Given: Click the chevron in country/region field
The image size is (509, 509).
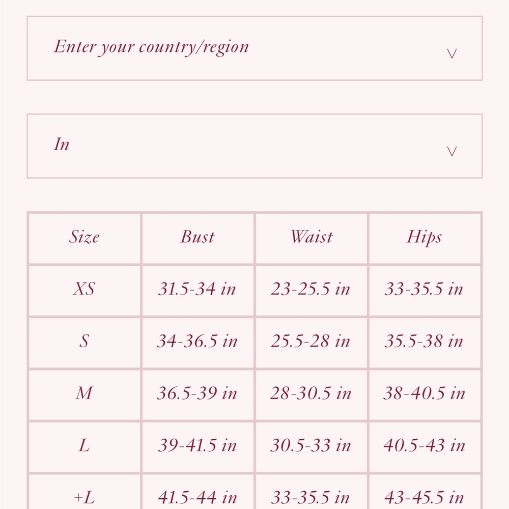Looking at the screenshot, I should pyautogui.click(x=452, y=53).
